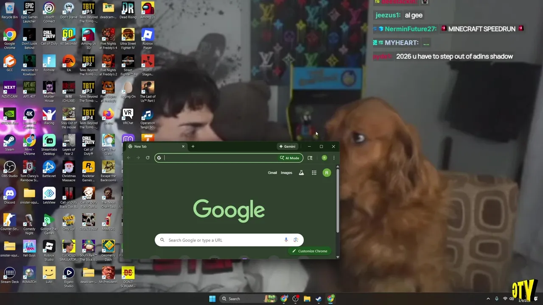Open a new tab with the plus button

pyautogui.click(x=193, y=147)
